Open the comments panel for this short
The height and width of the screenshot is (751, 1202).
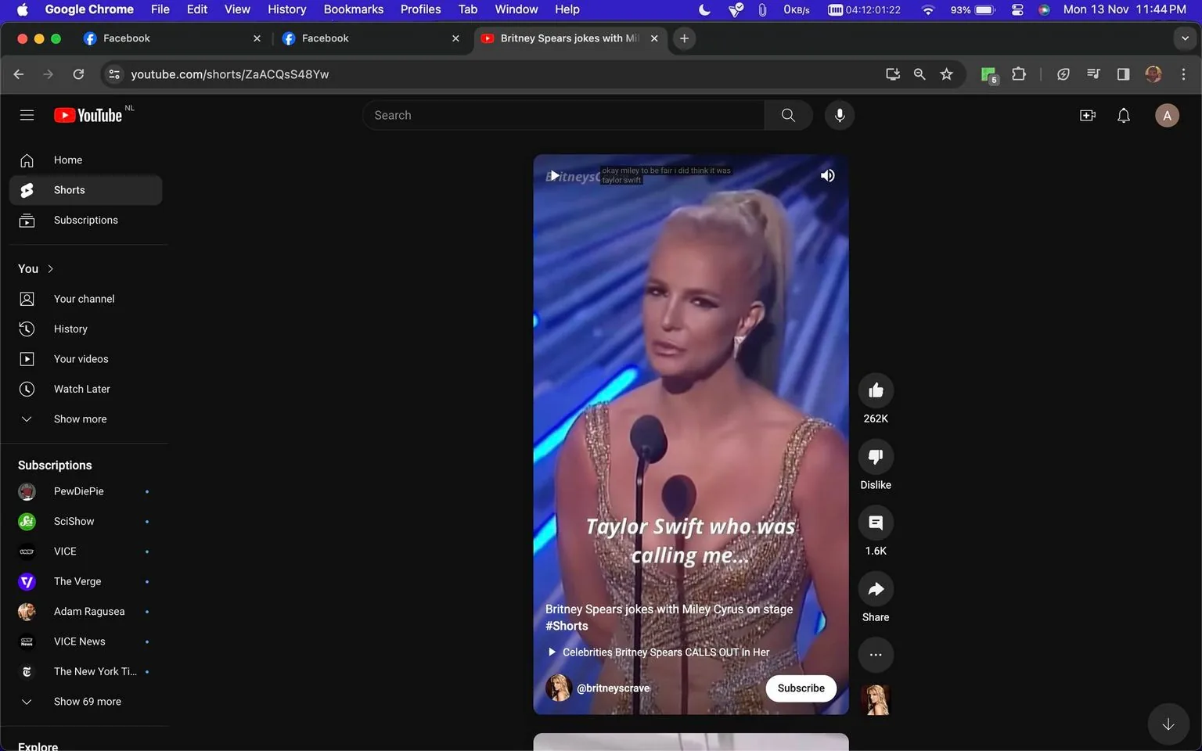(876, 523)
